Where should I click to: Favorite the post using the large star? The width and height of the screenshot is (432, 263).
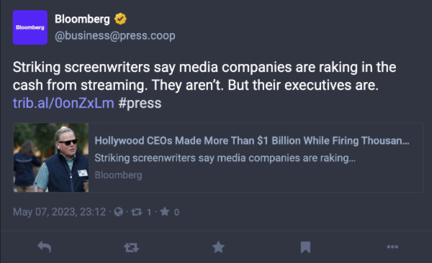[x=218, y=246]
